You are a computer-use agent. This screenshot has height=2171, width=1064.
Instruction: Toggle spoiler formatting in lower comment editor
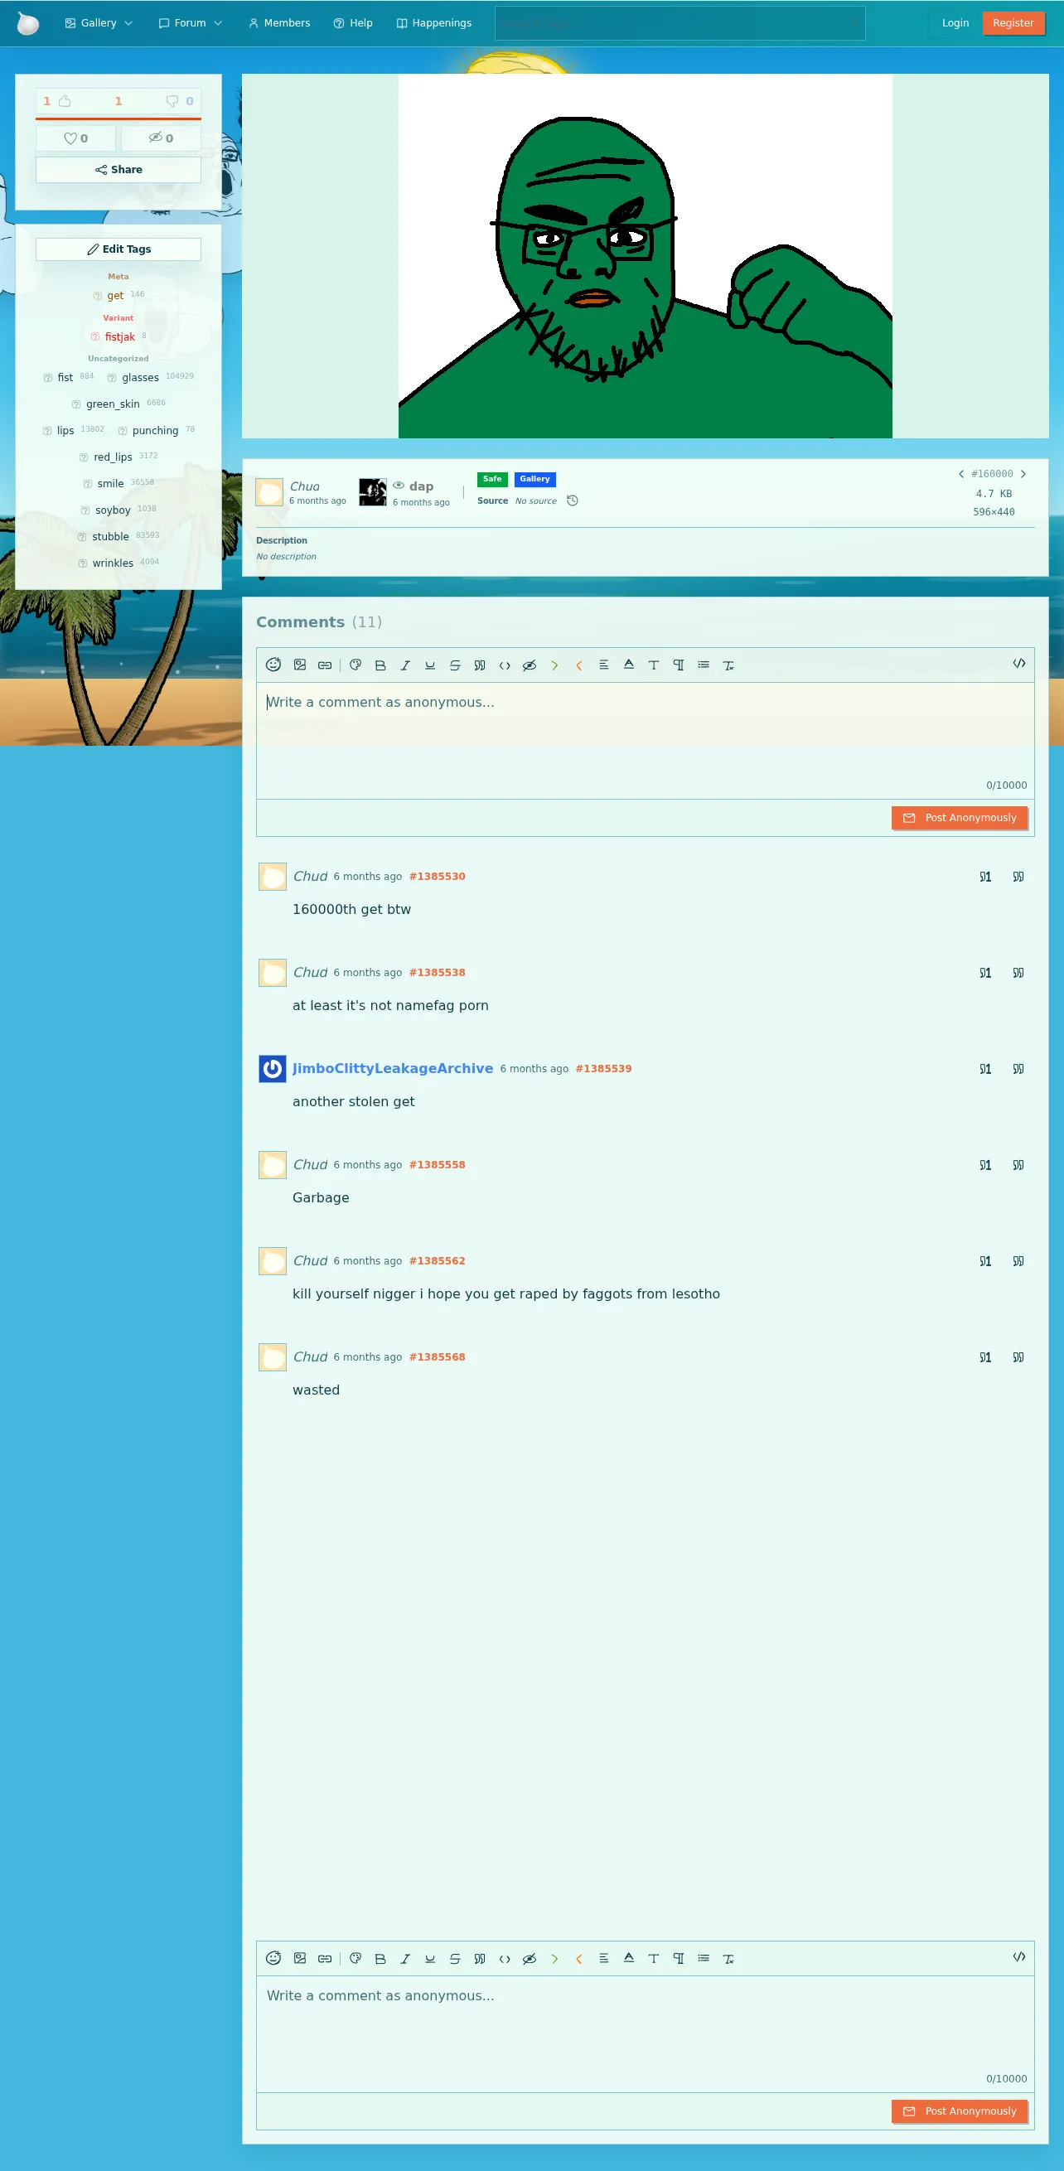pos(530,1958)
